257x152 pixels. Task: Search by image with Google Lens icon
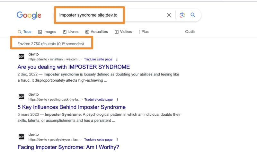182,15
